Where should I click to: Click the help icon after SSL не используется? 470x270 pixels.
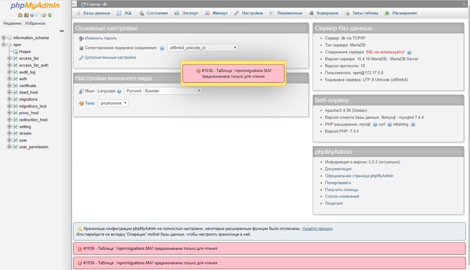point(409,53)
